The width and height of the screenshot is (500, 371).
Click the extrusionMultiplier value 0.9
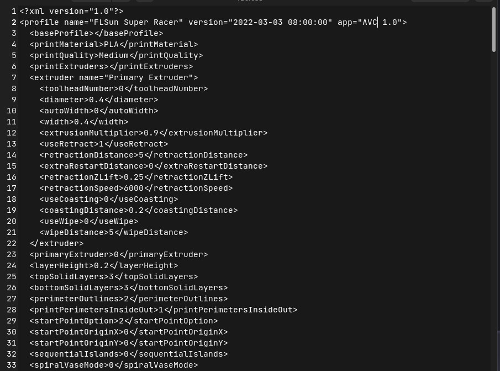click(x=151, y=133)
